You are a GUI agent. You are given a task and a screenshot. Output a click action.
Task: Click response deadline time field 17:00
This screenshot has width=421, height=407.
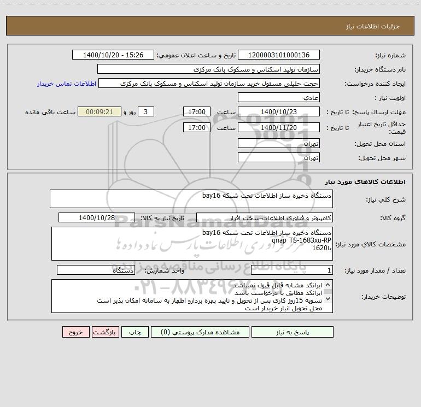pos(196,111)
